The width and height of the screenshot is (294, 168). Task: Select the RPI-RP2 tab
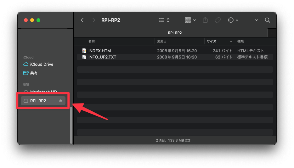(x=175, y=33)
